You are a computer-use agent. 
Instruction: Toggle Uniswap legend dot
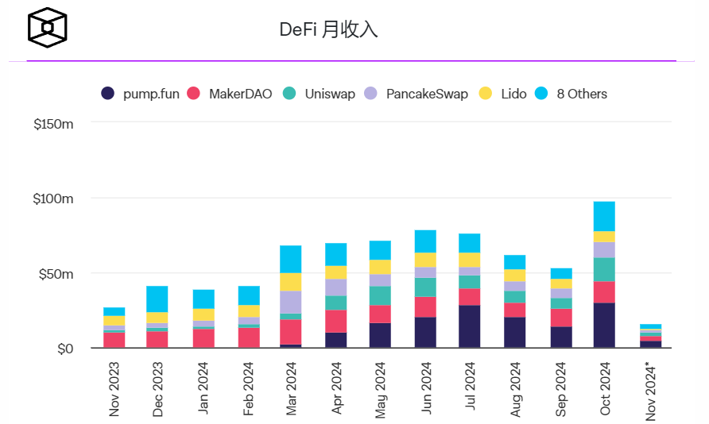(x=289, y=94)
